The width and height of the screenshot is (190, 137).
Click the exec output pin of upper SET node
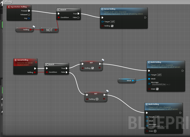pyautogui.click(x=100, y=64)
